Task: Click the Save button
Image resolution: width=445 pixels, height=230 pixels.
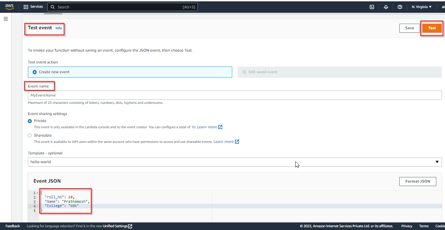Action: tap(409, 28)
